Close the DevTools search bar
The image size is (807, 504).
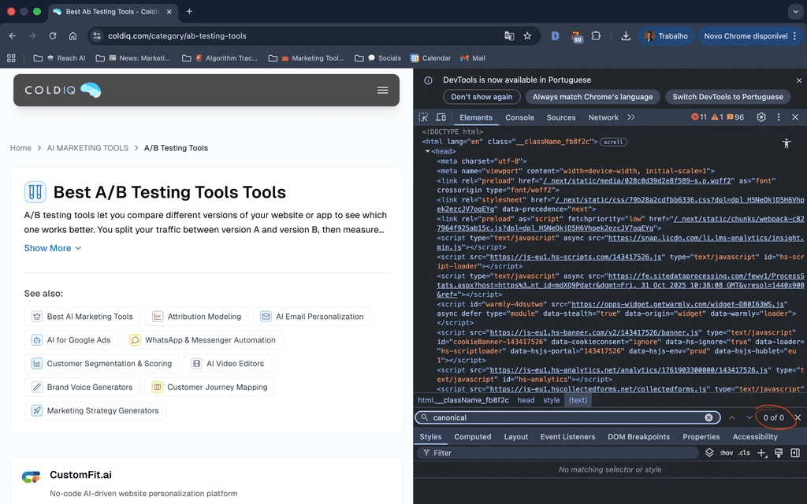click(798, 417)
